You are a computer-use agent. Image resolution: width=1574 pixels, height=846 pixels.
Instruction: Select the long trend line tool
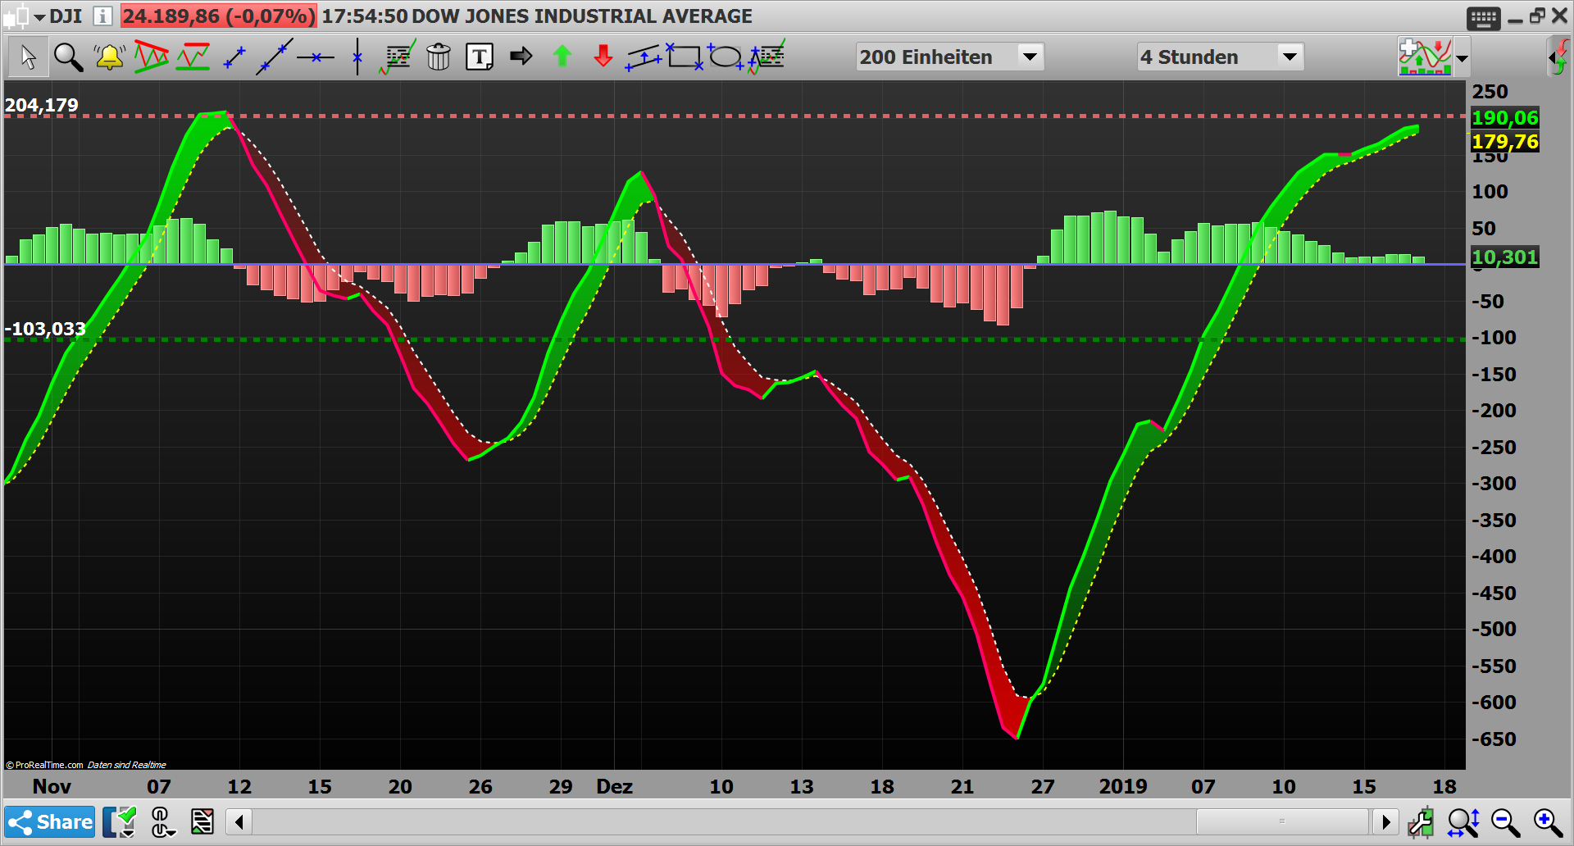pyautogui.click(x=274, y=57)
